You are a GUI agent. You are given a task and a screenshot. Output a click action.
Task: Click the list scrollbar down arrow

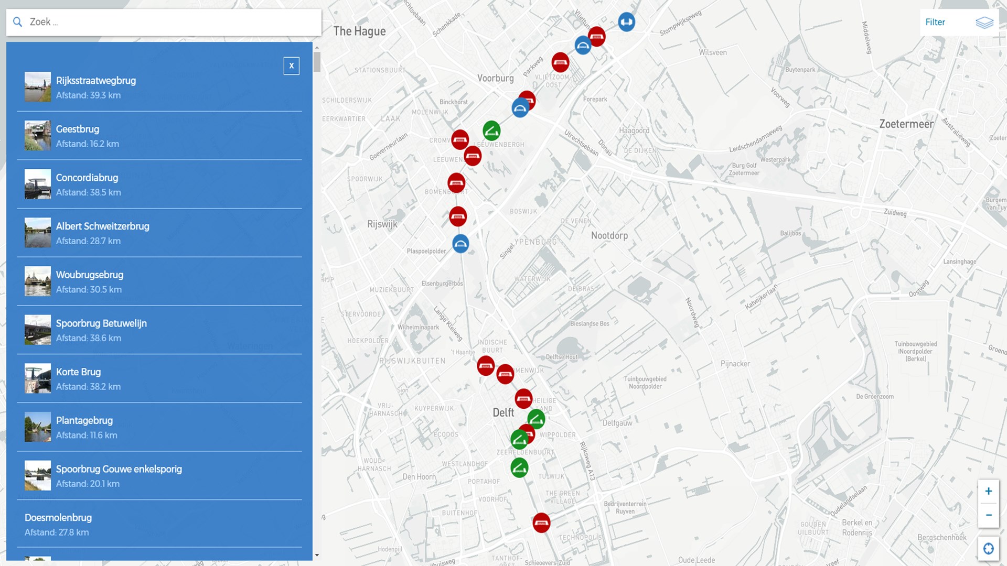(x=317, y=555)
